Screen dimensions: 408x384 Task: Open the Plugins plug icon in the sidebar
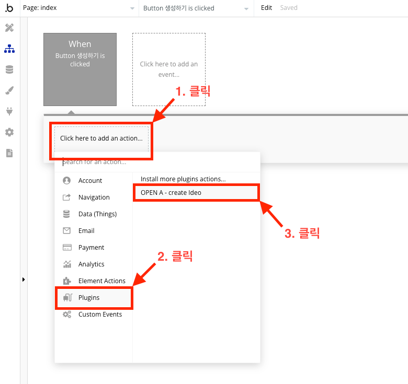click(9, 111)
